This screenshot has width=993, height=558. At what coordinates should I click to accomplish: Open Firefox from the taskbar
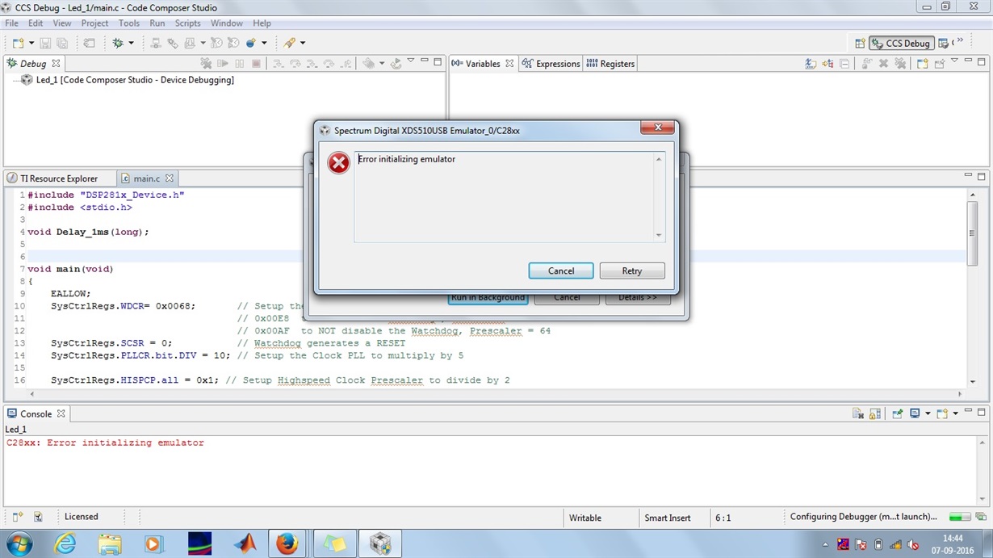pos(287,543)
